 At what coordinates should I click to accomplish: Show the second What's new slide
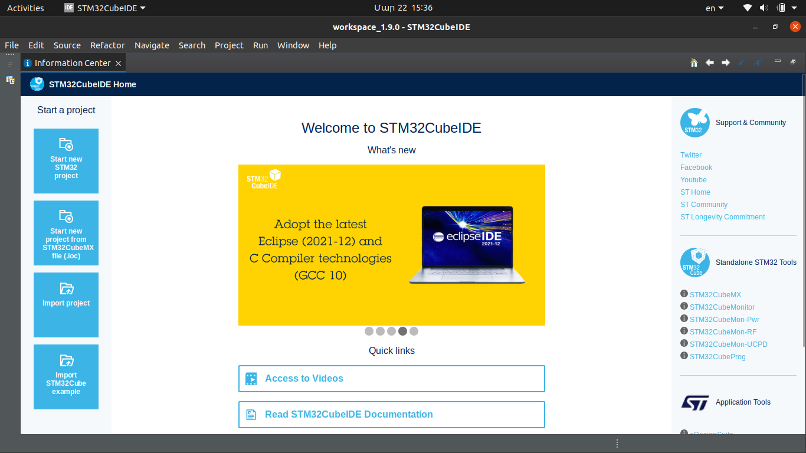(380, 331)
